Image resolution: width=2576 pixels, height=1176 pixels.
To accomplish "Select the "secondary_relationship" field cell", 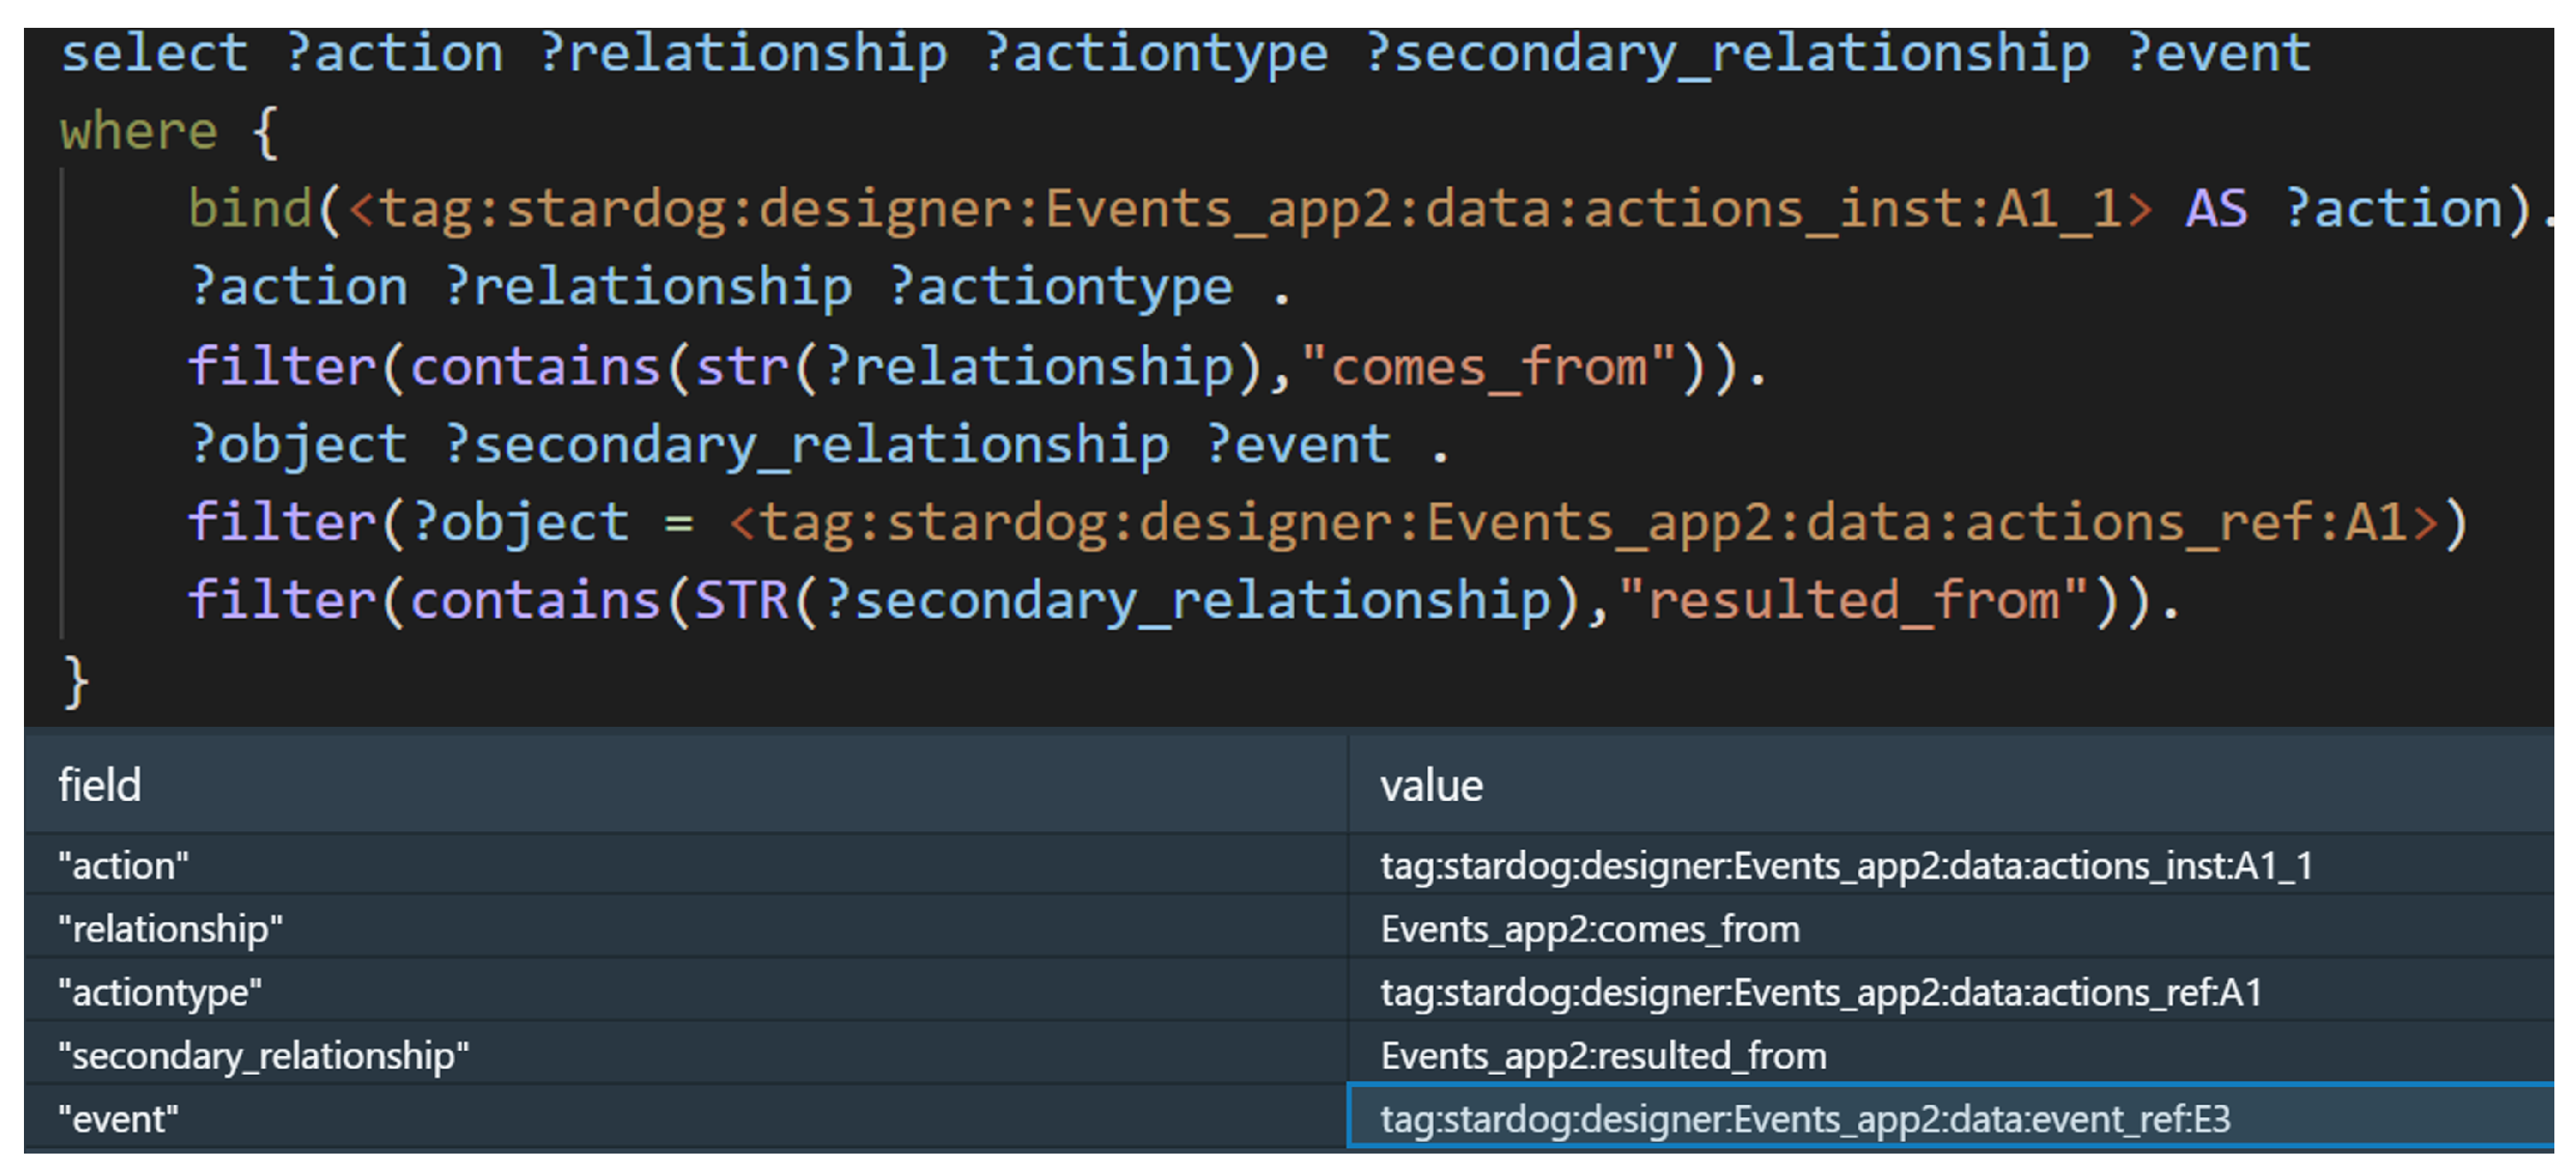I will coord(263,1056).
